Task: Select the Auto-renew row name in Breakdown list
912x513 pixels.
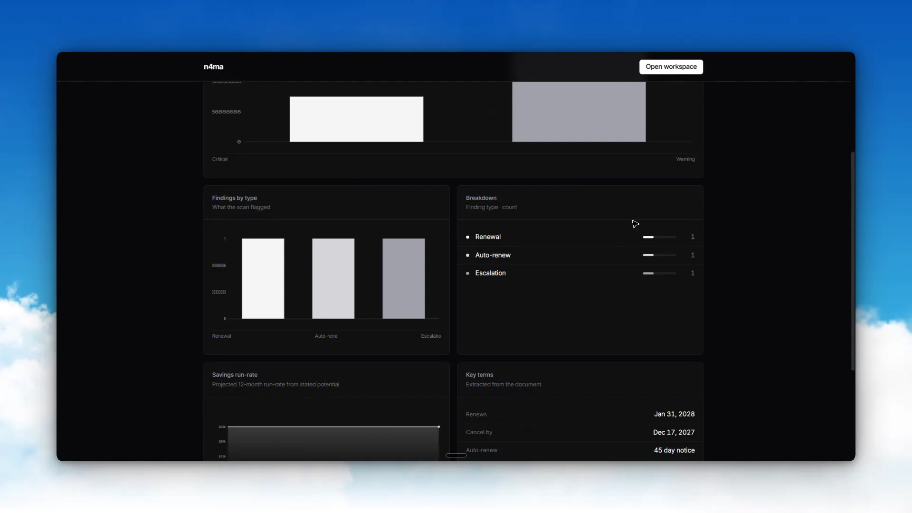Action: pyautogui.click(x=493, y=255)
